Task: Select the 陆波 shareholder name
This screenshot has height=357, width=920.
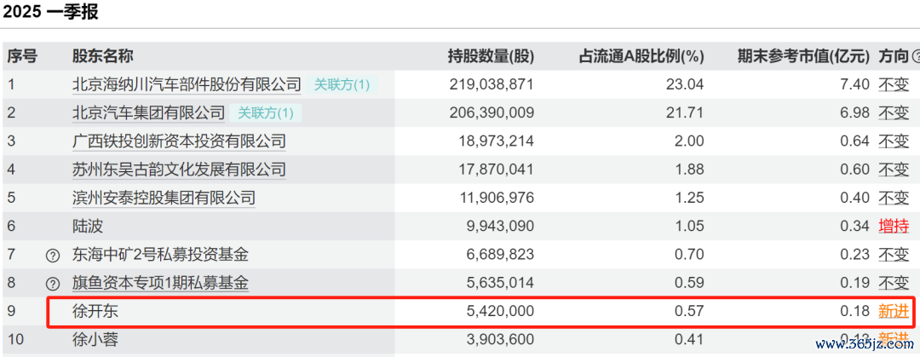Action: pyautogui.click(x=88, y=226)
